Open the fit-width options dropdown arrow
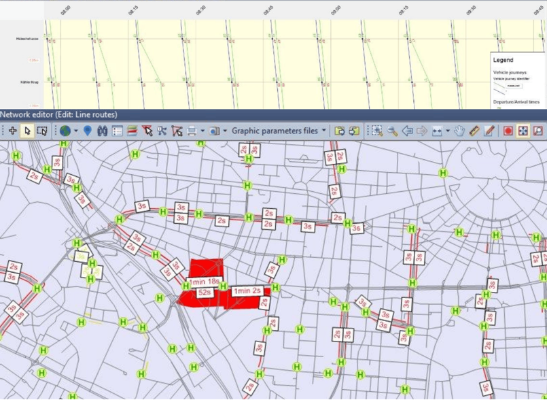Image resolution: width=547 pixels, height=400 pixels. [x=448, y=131]
